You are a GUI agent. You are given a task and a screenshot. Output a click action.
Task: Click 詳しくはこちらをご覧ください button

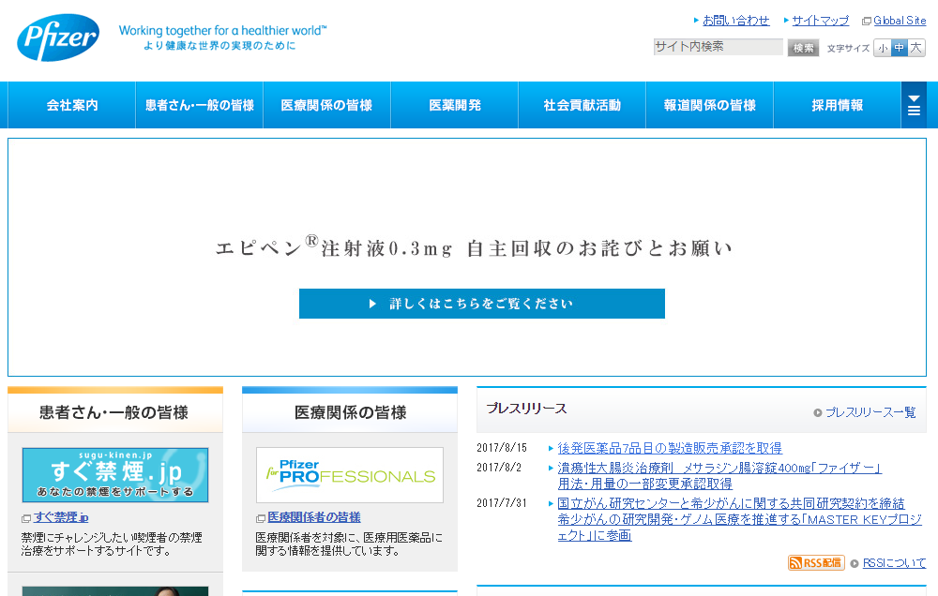[x=481, y=304]
